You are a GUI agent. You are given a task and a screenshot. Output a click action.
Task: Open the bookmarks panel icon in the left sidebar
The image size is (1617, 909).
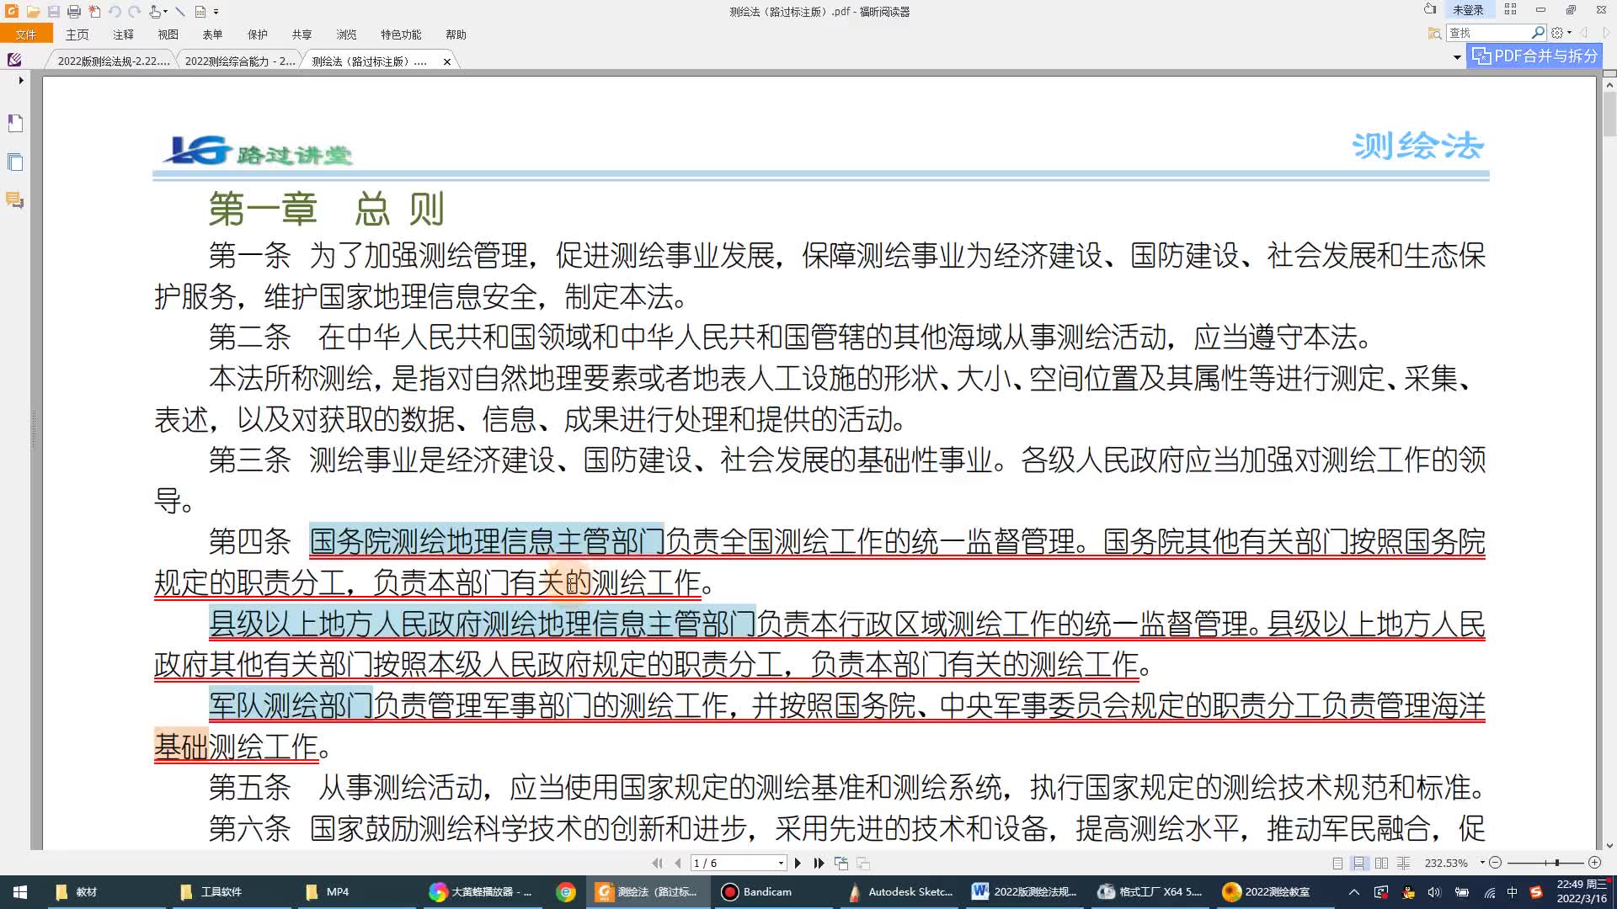tap(15, 123)
